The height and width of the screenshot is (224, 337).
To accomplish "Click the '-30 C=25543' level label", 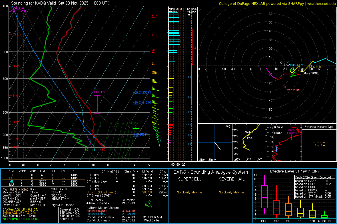I will coord(142,92).
